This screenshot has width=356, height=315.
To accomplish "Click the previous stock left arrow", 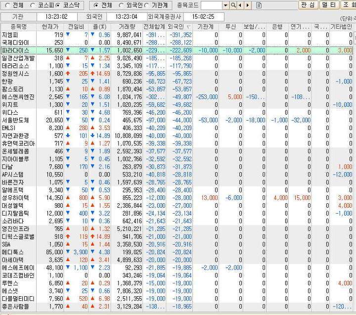I will tap(240, 5).
